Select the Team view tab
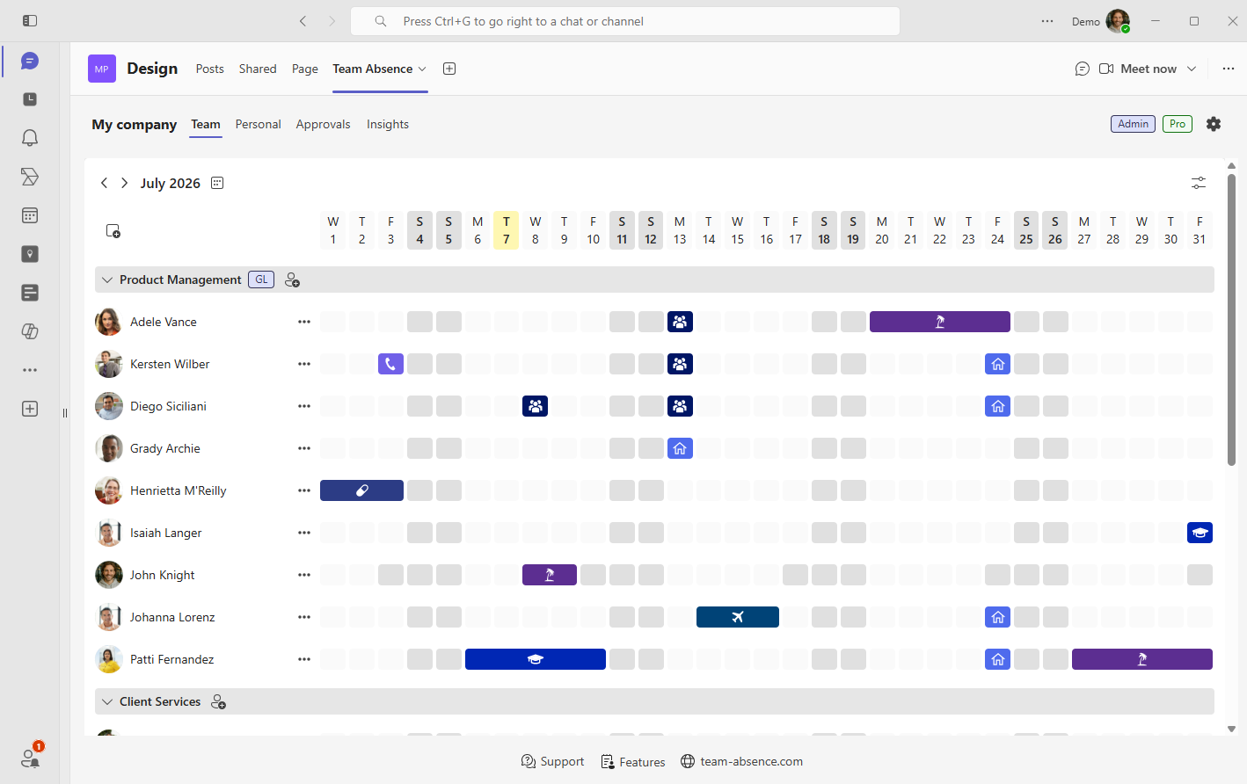This screenshot has height=784, width=1247. tap(206, 124)
